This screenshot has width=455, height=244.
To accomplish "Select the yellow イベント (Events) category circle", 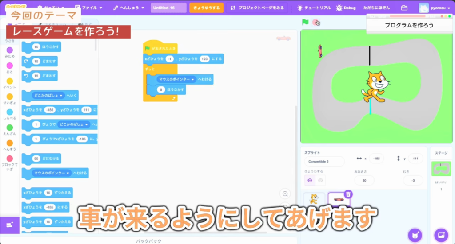I will coord(9,81).
